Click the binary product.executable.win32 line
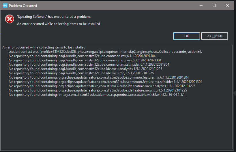This screenshot has height=152, width=236. point(97,95)
